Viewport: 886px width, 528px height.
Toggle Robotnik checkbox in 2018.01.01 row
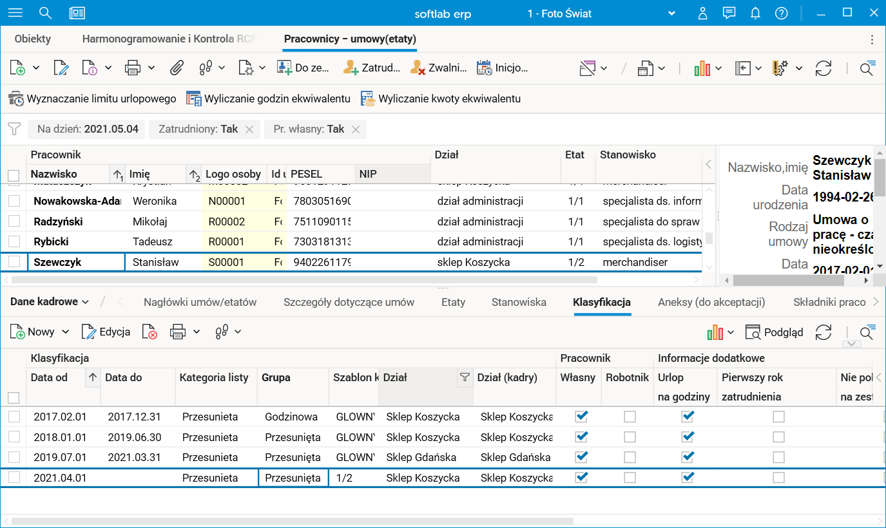(630, 437)
